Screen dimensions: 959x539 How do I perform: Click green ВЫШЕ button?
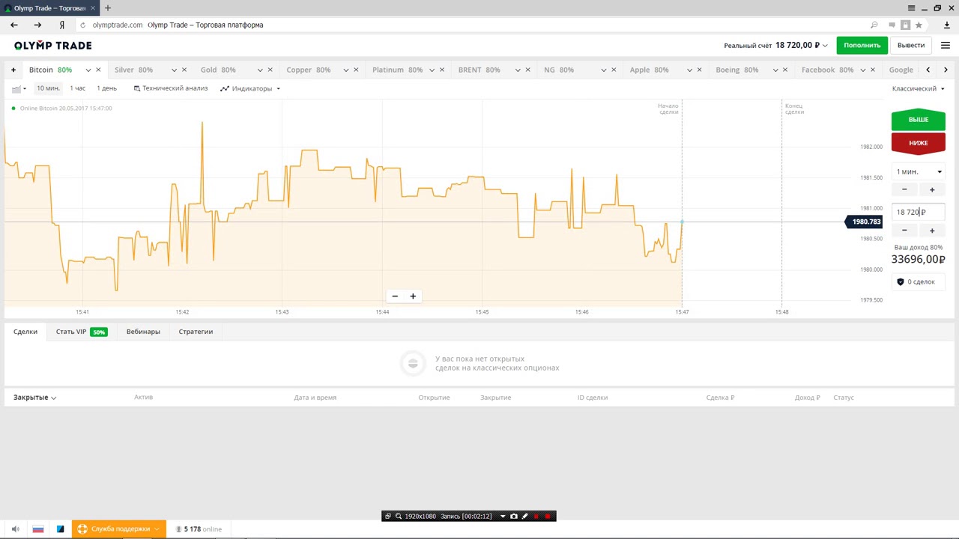tap(918, 120)
